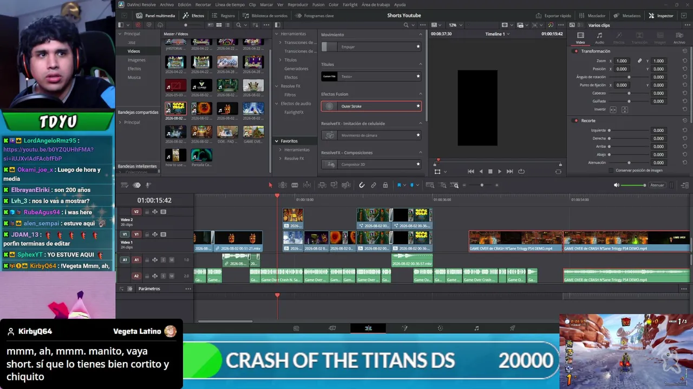Open the viewer zoom 12% dropdown

455,25
